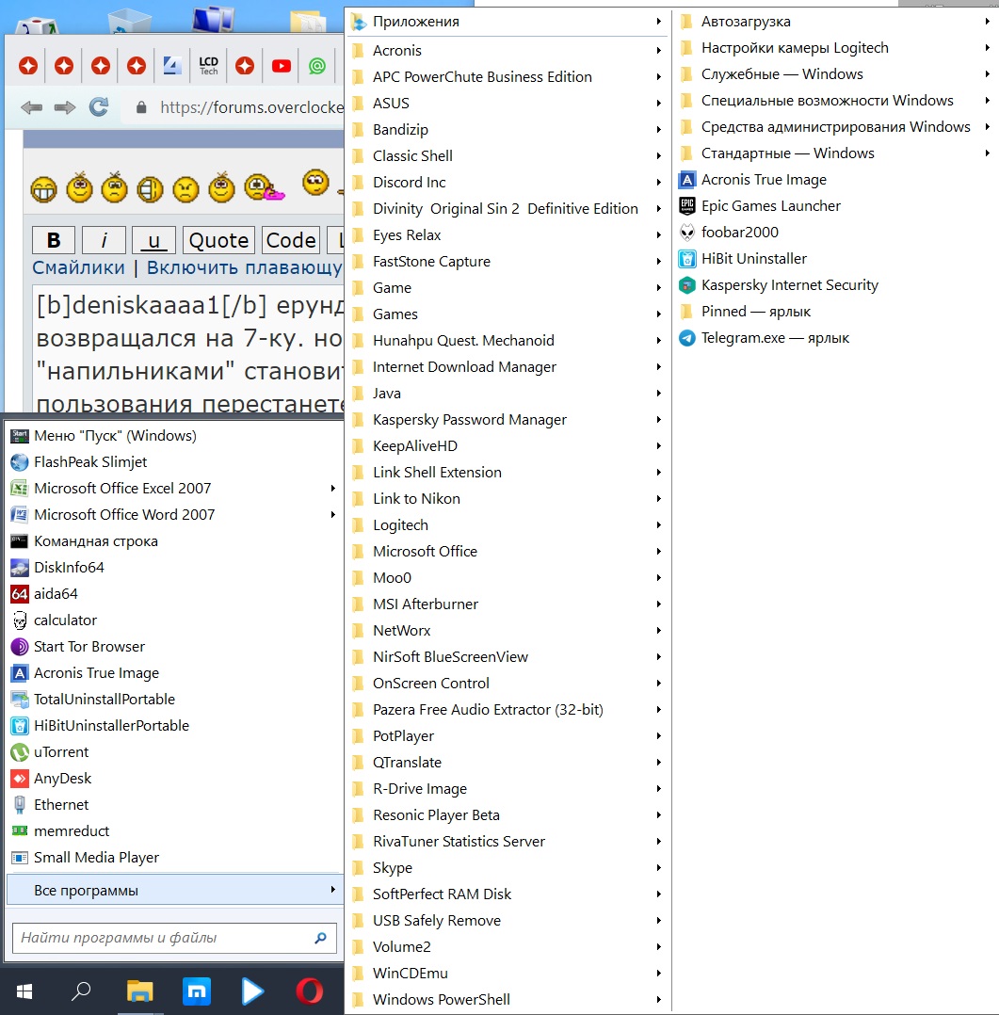999x1015 pixels.
Task: Open DiskInfo64 program entry
Action: click(x=175, y=567)
